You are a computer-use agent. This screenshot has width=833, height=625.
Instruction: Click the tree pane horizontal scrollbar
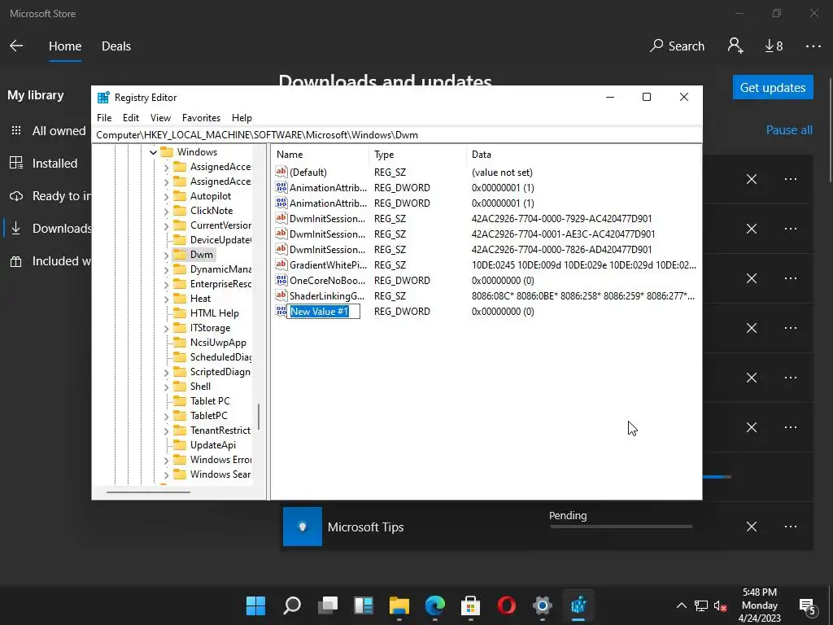pyautogui.click(x=148, y=492)
